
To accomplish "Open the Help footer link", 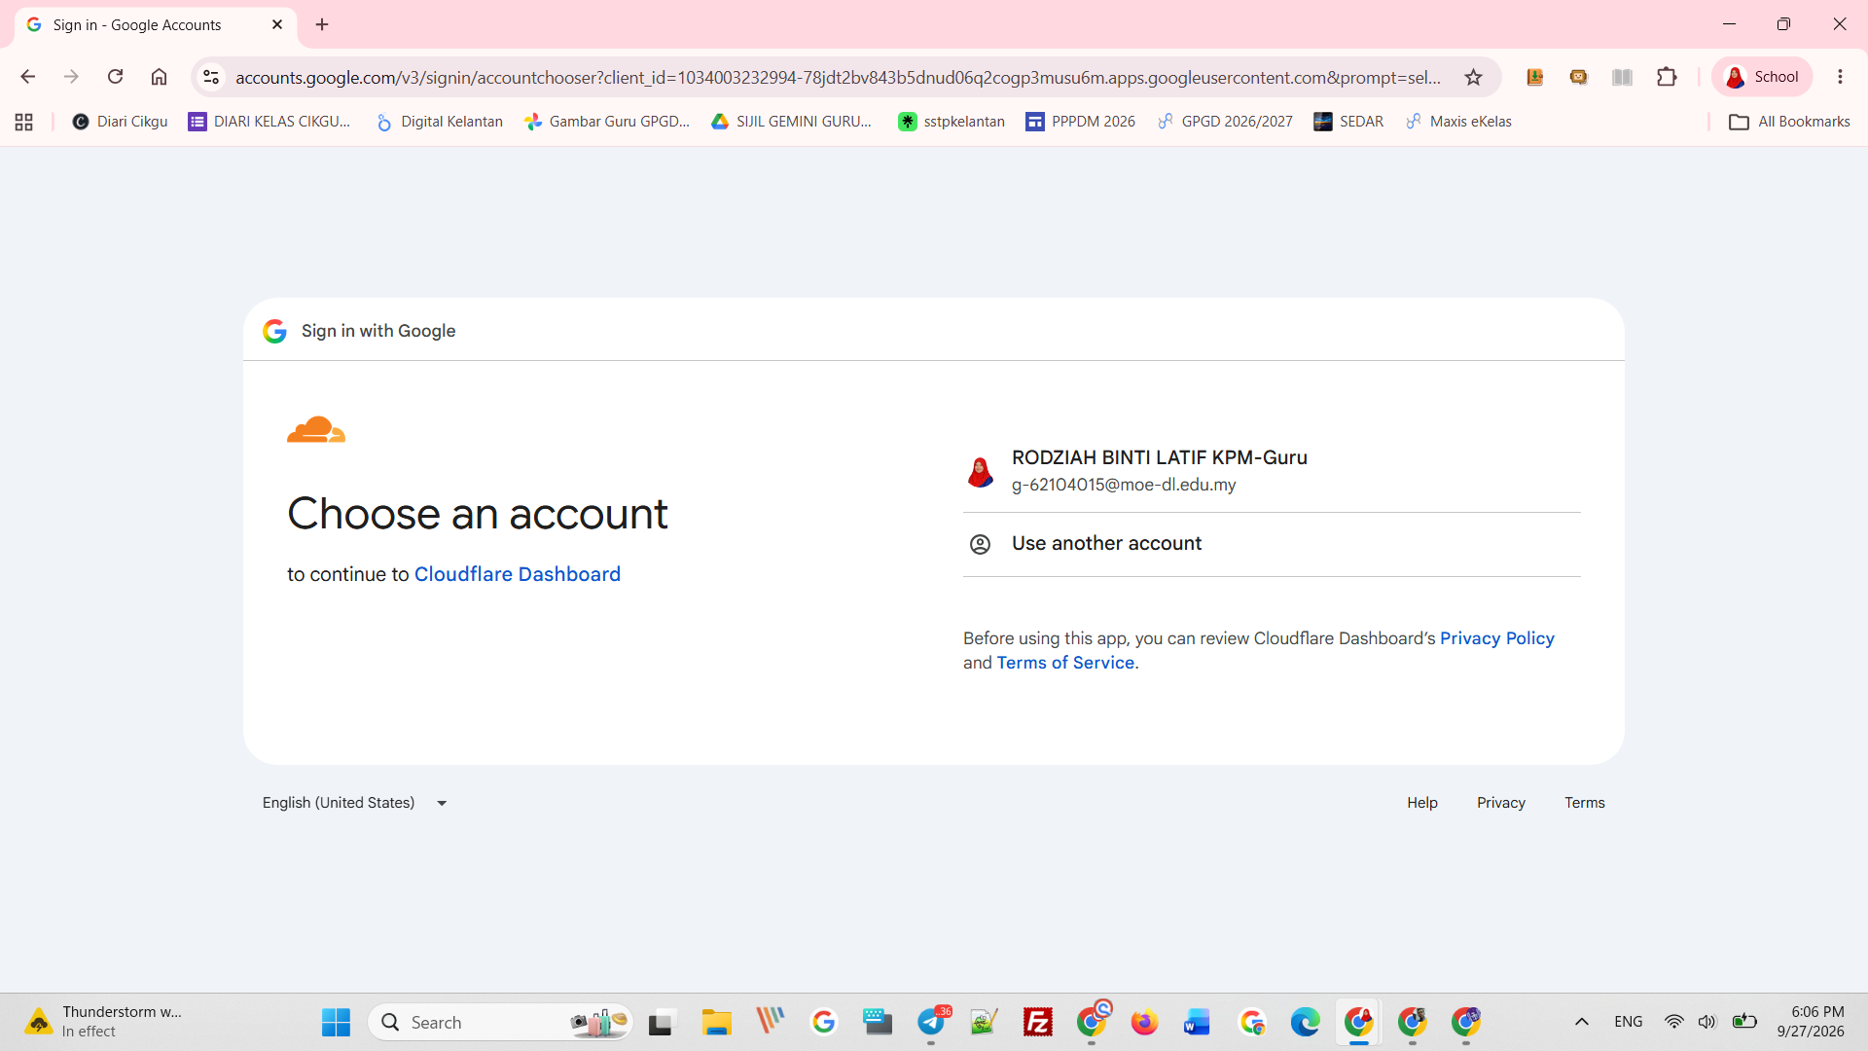I will coord(1422,803).
